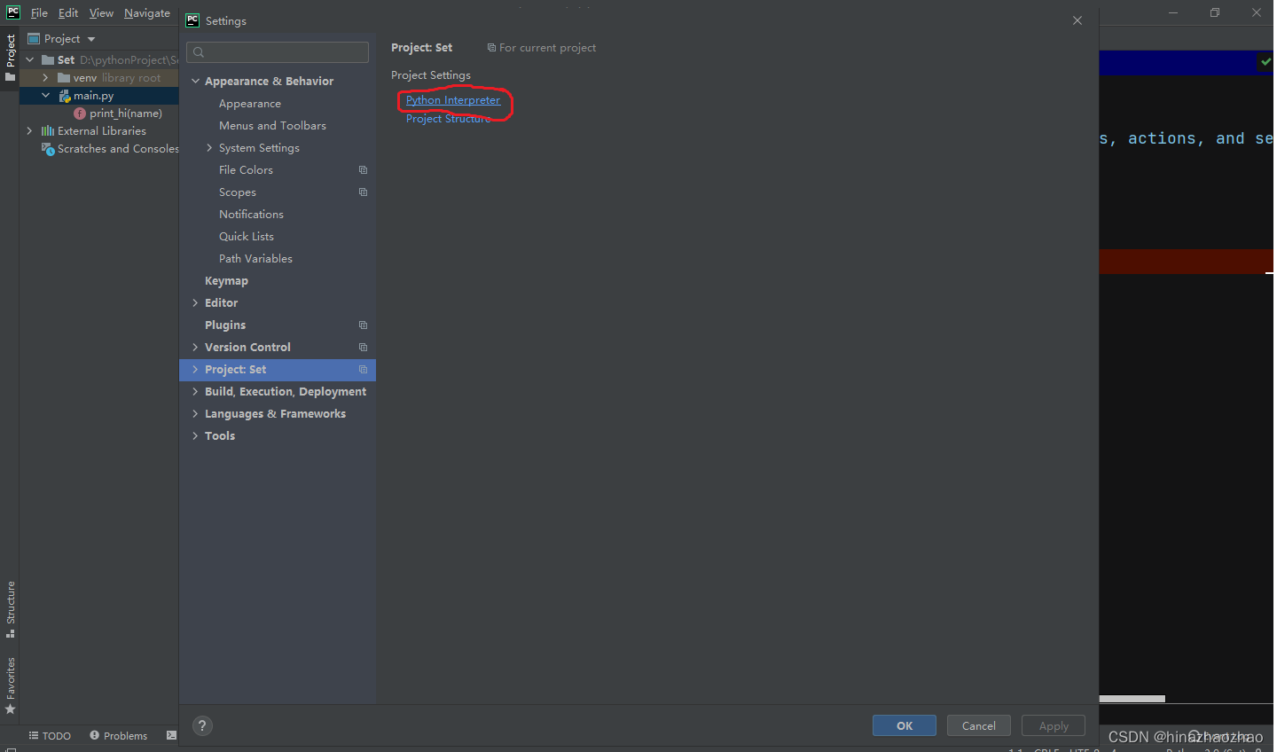The width and height of the screenshot is (1277, 752).
Task: Select File Colors settings
Action: click(246, 170)
